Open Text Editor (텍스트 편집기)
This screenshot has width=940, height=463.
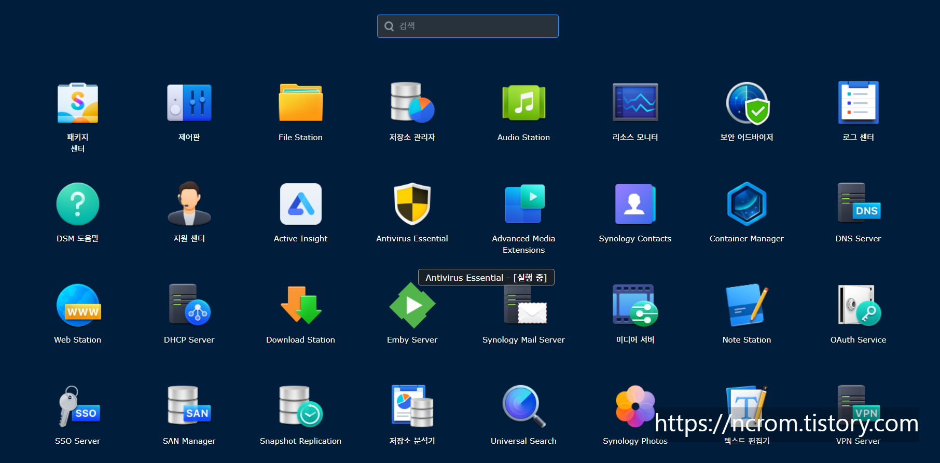click(747, 406)
